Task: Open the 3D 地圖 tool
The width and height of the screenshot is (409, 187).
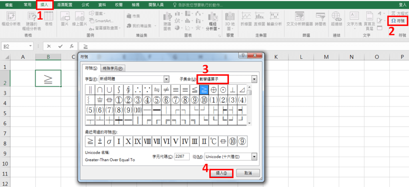Action: click(229, 19)
